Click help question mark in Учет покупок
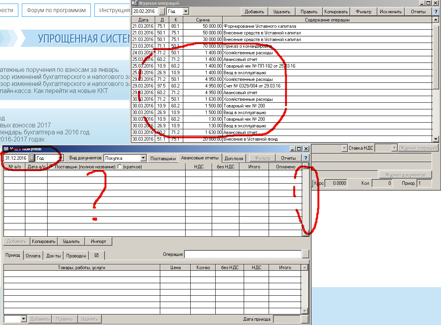Viewport: 441px width, 325px height. (x=306, y=158)
